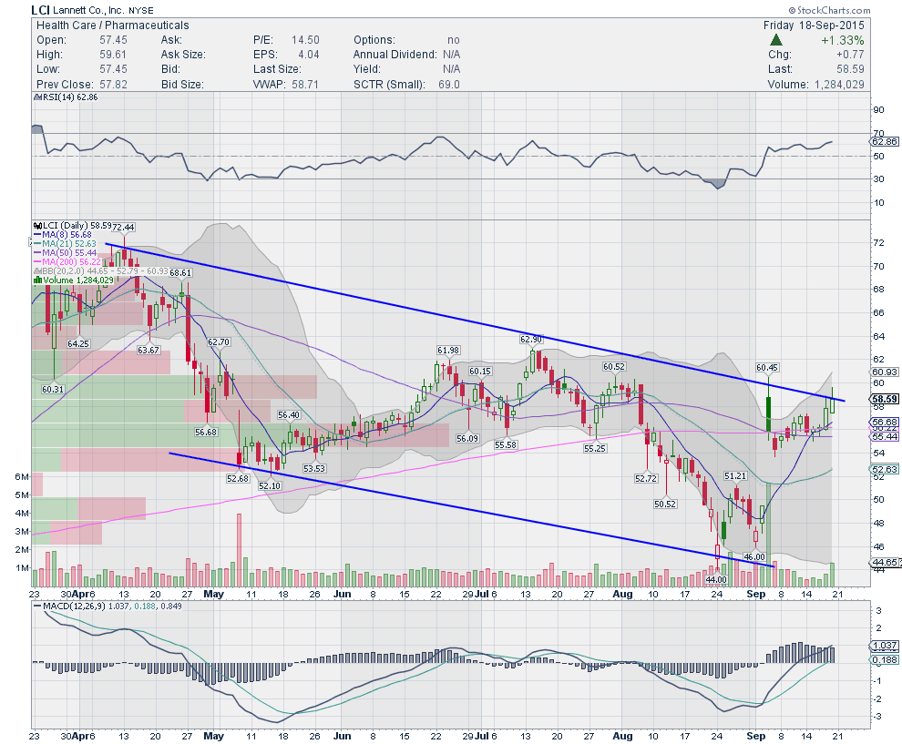Click the Health Care / Pharmaceuticals sector label
902x744 pixels.
(x=113, y=25)
